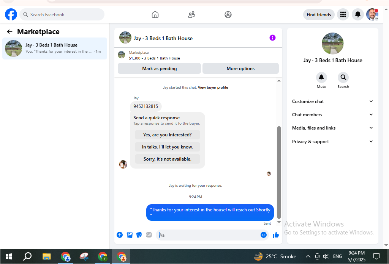The height and width of the screenshot is (264, 389).
Task: Expand Customize chat section
Action: [332, 102]
